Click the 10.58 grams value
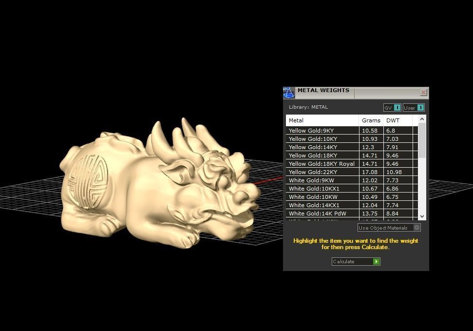473x331 pixels. 370,131
